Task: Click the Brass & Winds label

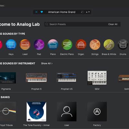Action: 109,54
